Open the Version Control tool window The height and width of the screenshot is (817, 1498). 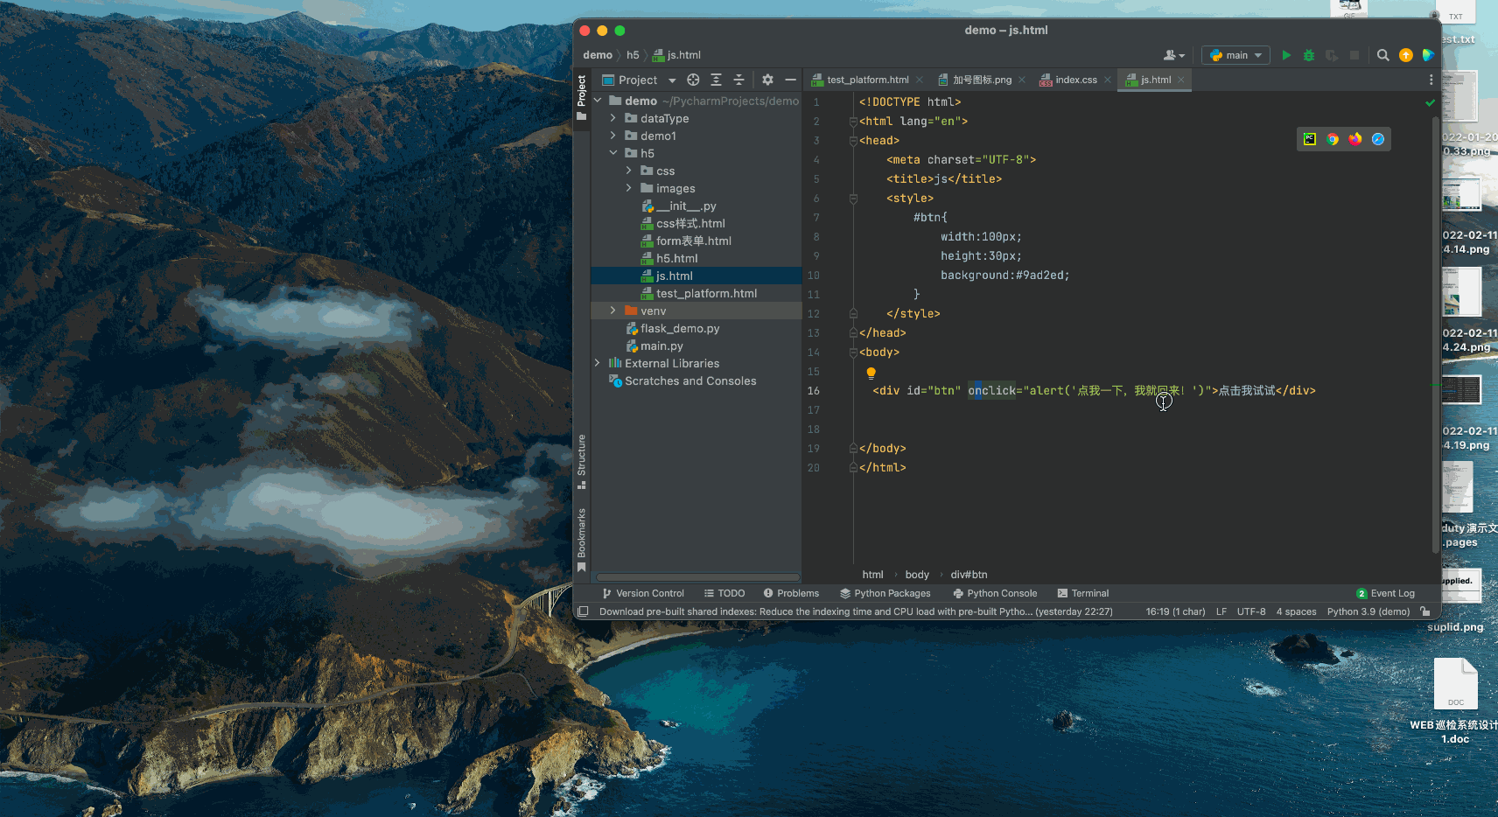[x=643, y=593]
